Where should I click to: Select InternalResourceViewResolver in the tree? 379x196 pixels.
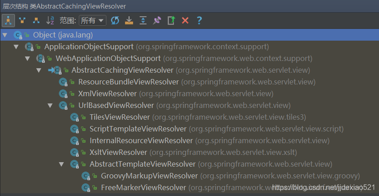(x=141, y=140)
